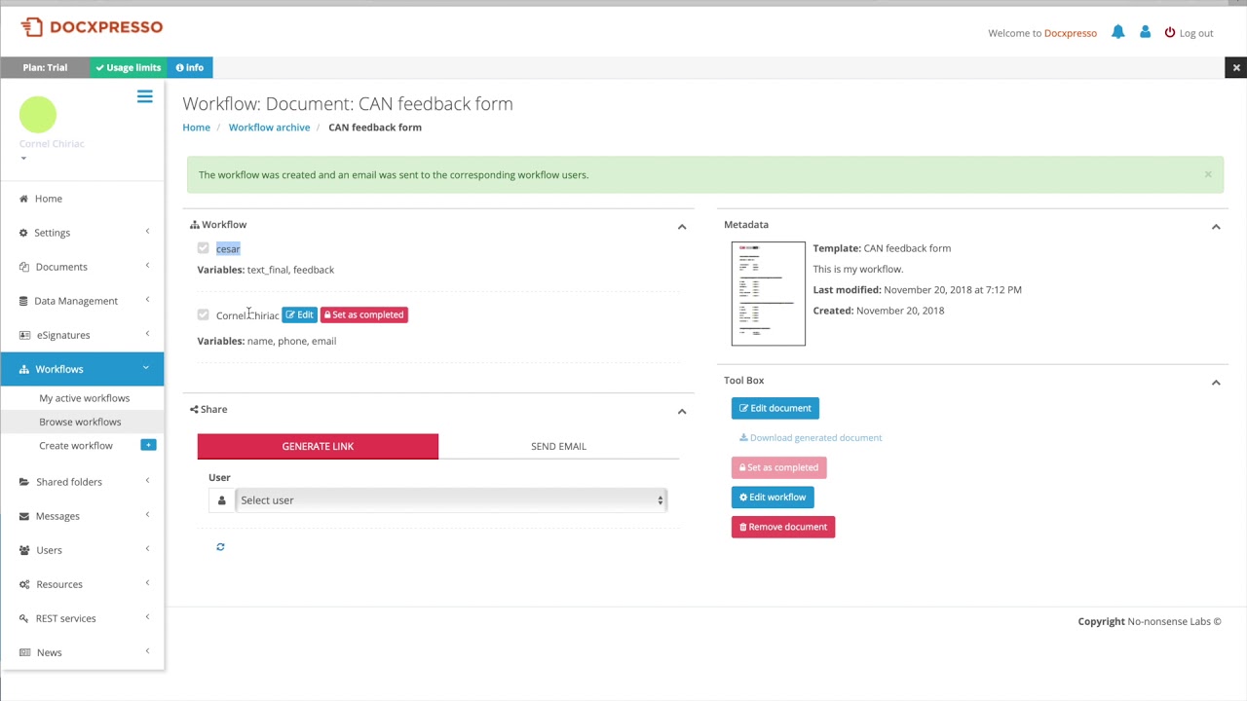Click the Remove document button
This screenshot has height=701, width=1247.
783,527
